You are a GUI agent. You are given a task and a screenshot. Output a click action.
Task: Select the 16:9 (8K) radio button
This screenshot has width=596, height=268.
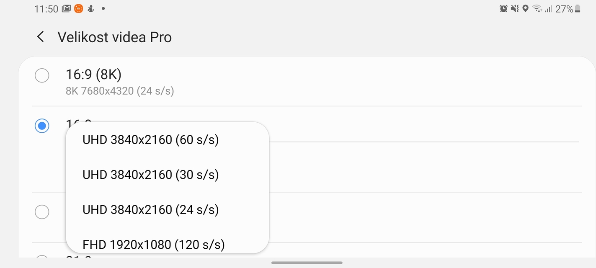[x=42, y=75]
